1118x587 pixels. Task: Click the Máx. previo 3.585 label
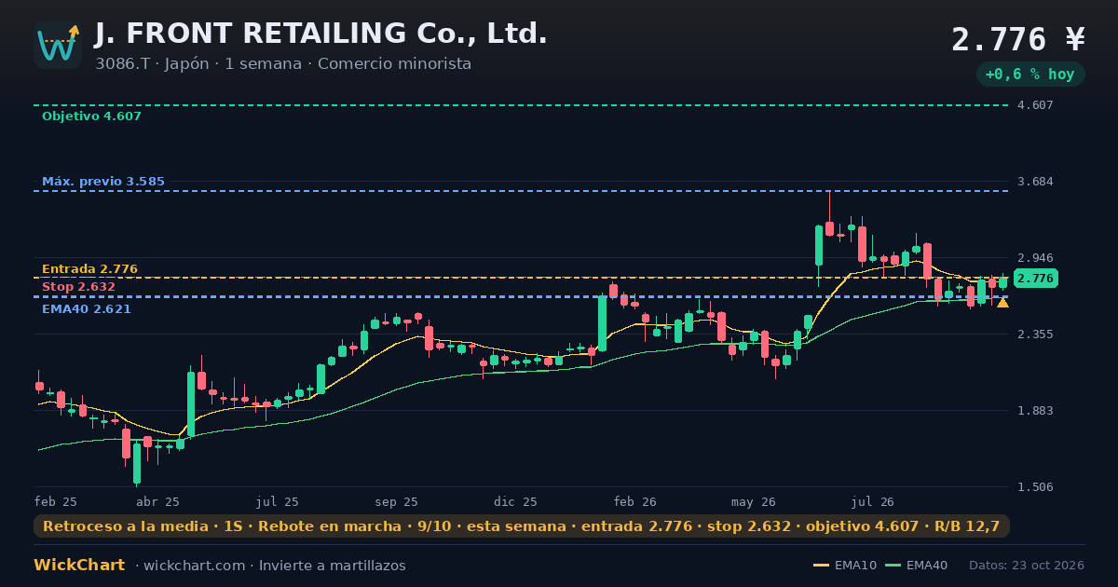[103, 182]
